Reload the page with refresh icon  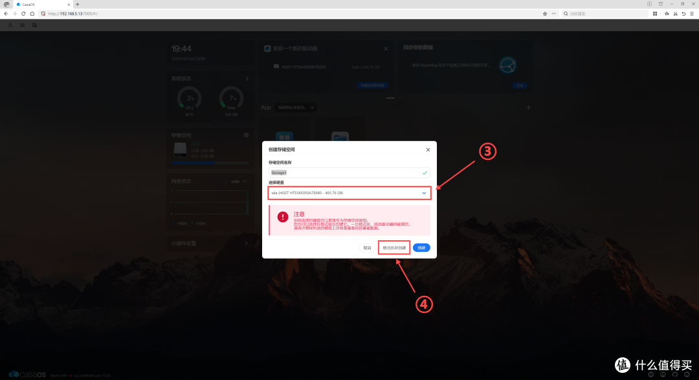pyautogui.click(x=23, y=14)
